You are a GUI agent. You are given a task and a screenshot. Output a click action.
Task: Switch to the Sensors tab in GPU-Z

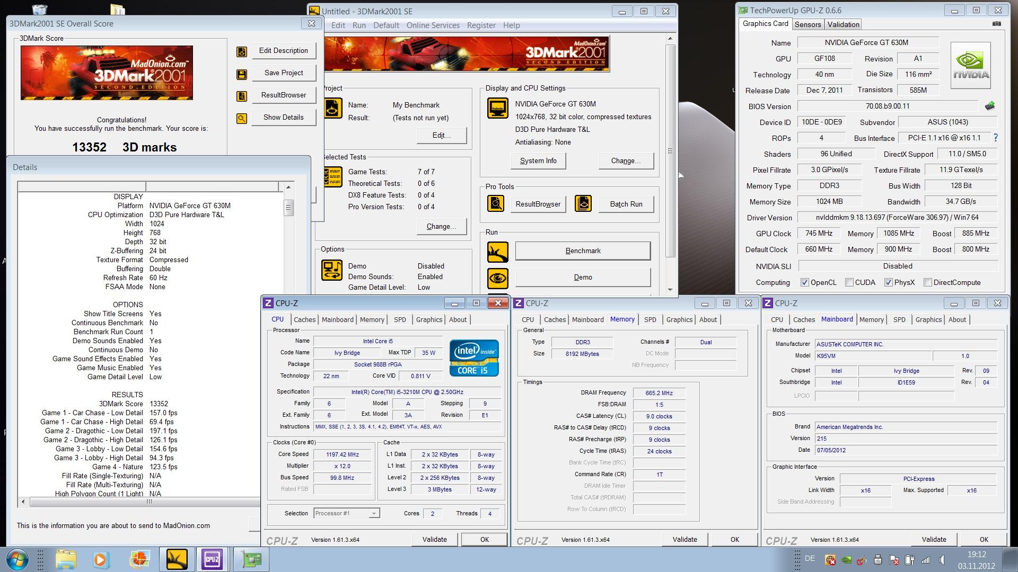click(808, 24)
